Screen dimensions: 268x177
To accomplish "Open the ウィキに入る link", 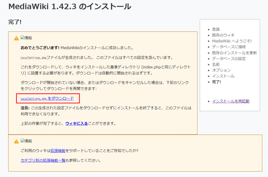I will 76,124.
